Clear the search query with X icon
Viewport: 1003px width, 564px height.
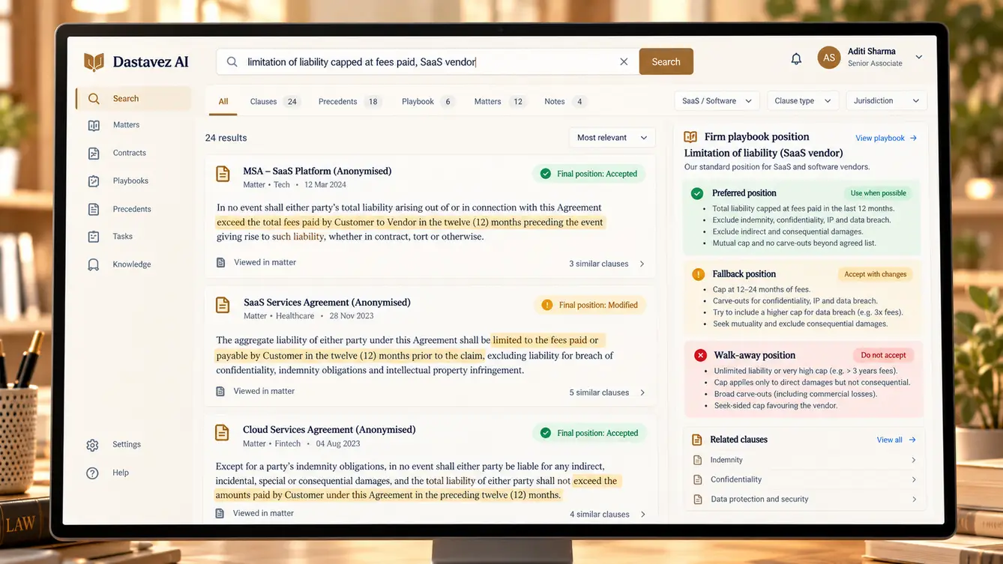[x=624, y=61]
